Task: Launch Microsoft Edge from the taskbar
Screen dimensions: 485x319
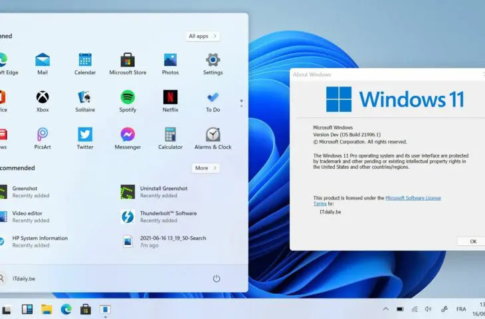Action: 66,309
